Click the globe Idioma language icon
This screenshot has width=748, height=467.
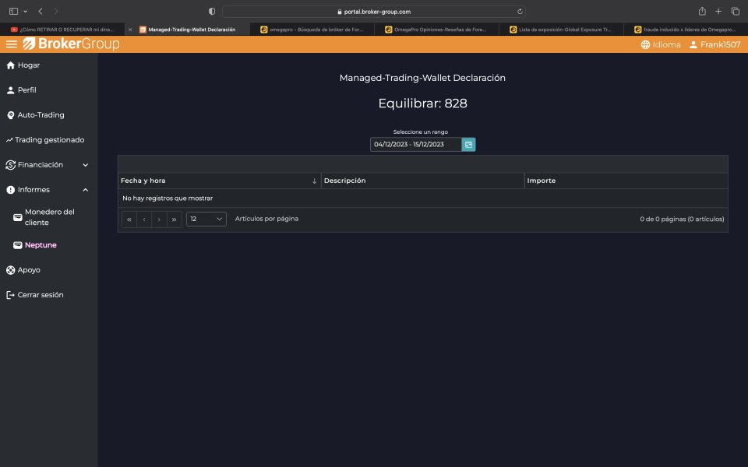[x=645, y=45]
